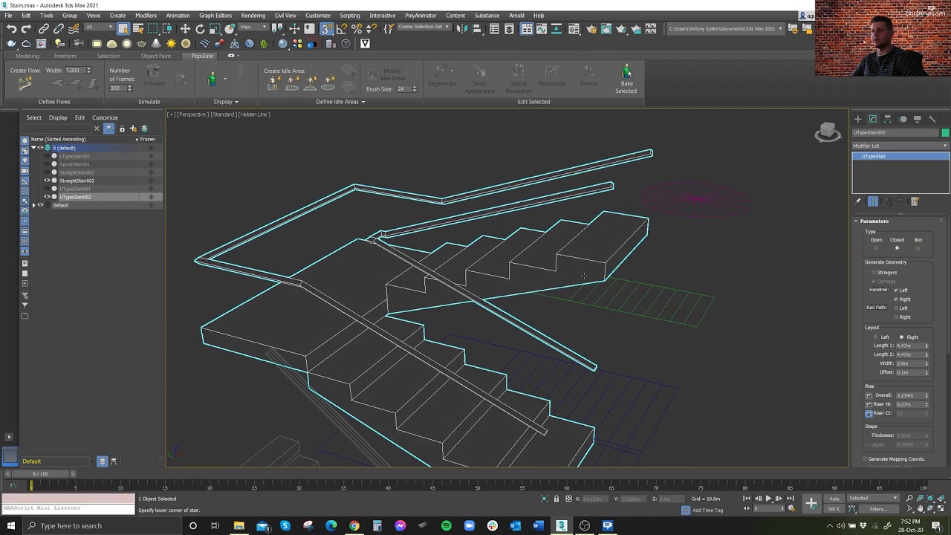This screenshot has width=951, height=535.
Task: Click the lock icon in Scene Explorer toolbar
Action: coord(122,129)
